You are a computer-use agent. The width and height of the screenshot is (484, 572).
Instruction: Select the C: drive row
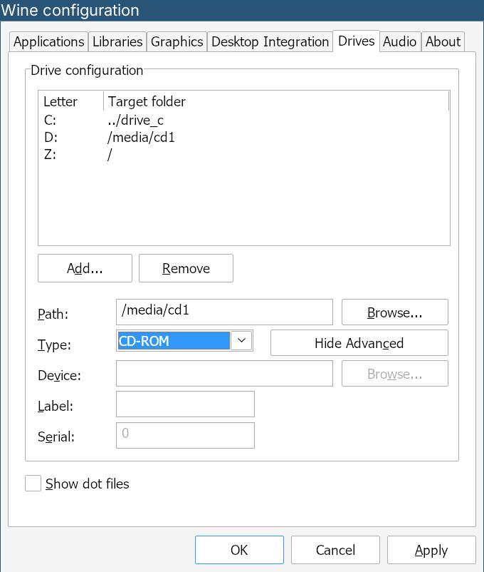[x=243, y=120]
